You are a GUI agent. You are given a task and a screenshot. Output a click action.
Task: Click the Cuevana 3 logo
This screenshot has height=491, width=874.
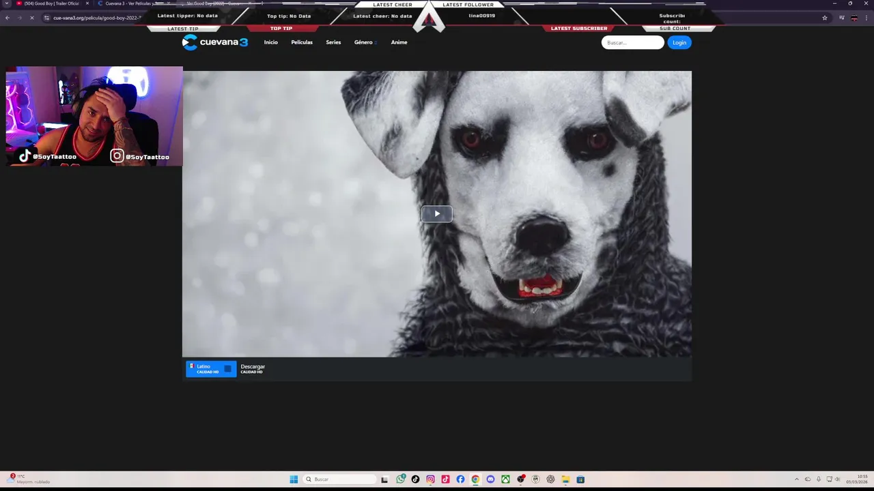pos(214,42)
